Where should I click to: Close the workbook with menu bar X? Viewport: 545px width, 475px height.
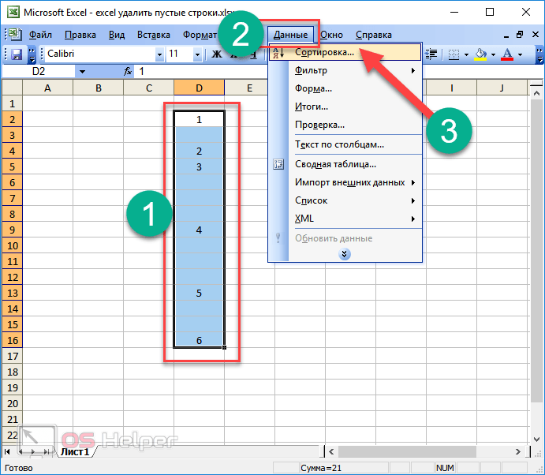536,35
